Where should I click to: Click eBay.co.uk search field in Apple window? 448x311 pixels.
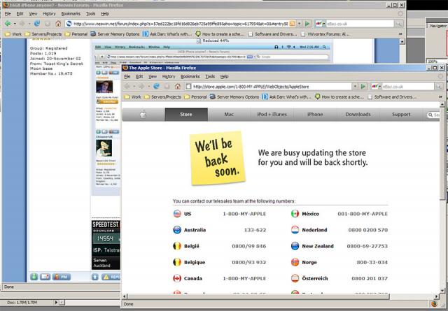click(x=407, y=86)
